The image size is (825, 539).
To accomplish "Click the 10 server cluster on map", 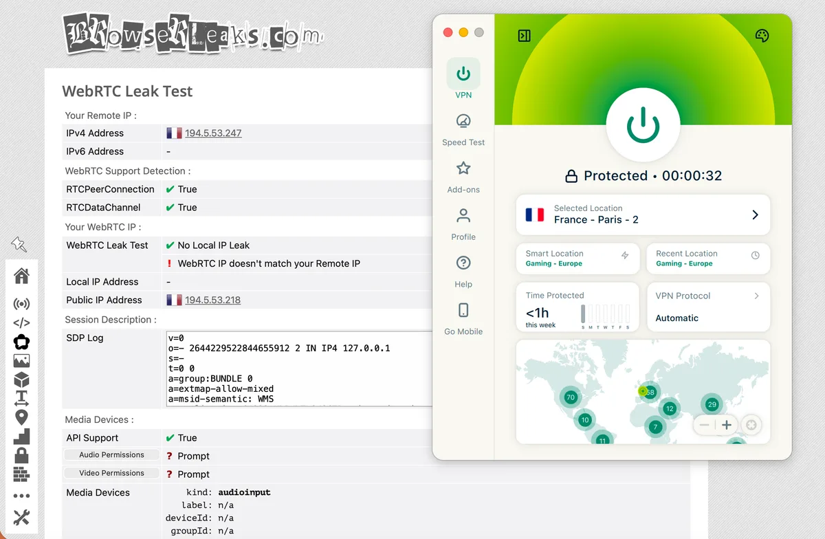I will pyautogui.click(x=585, y=419).
